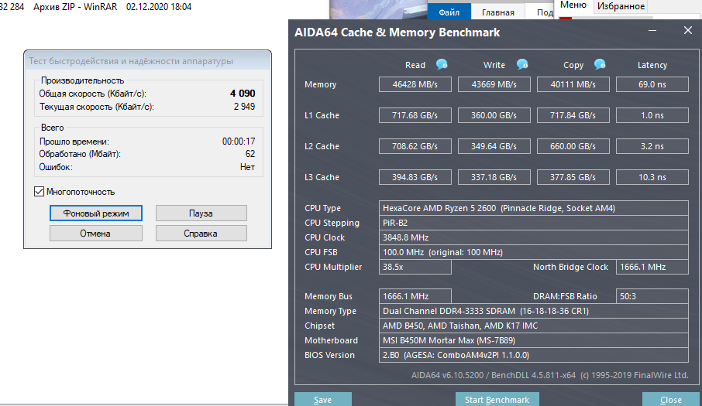Click the BIOS Version 2.B0 field

point(534,355)
